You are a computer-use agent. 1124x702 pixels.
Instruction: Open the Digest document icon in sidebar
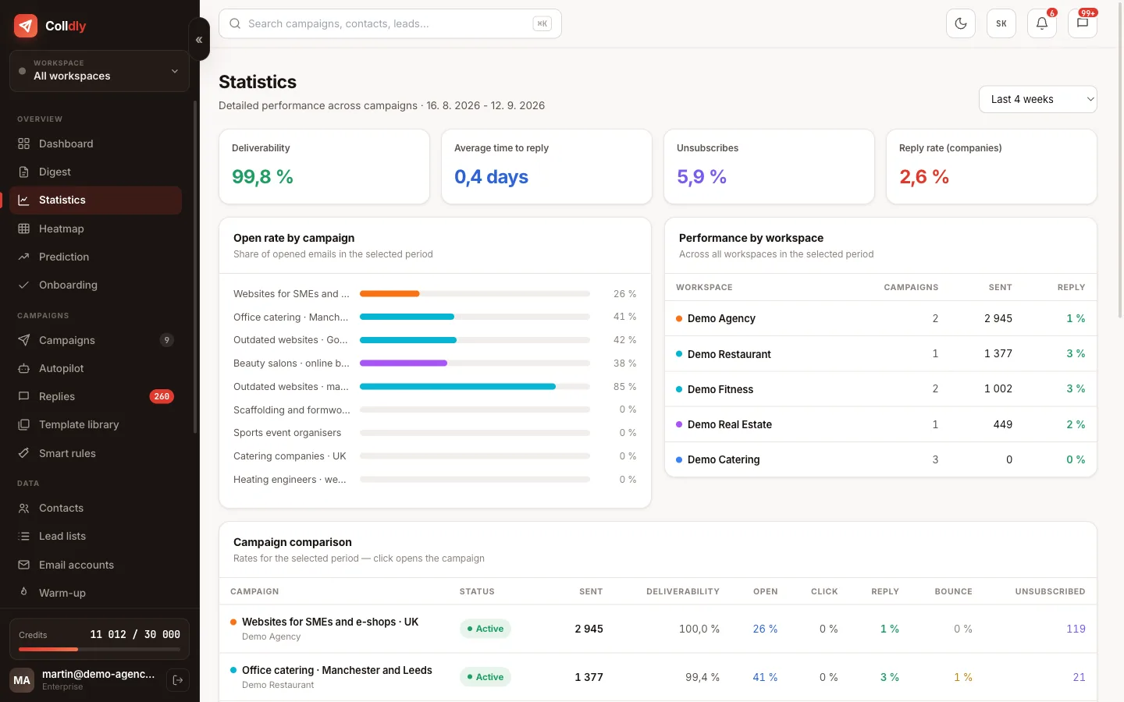coord(24,172)
